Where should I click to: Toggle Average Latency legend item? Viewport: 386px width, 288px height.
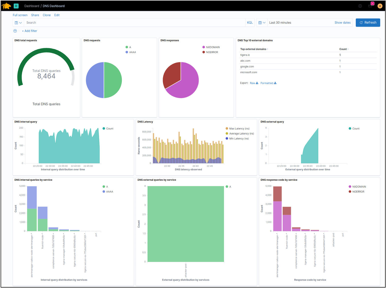coord(240,134)
